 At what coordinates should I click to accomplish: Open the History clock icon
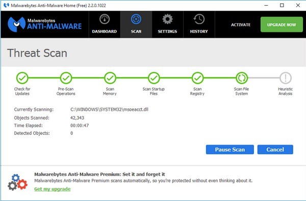(x=199, y=19)
